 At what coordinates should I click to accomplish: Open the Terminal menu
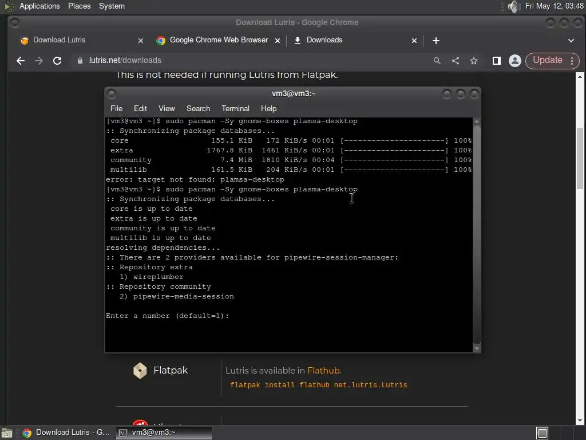(x=235, y=108)
